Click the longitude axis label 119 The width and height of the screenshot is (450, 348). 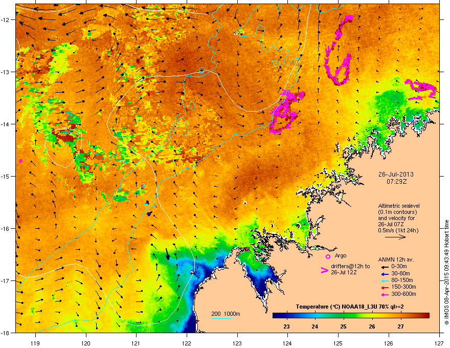click(36, 343)
